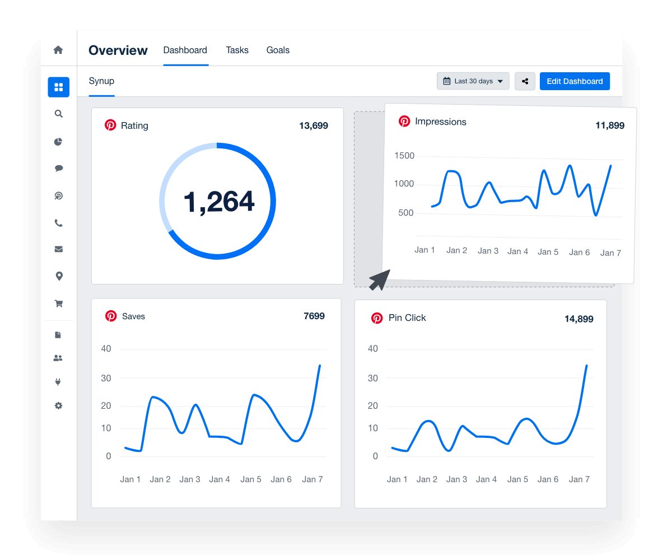Open the shopping cart icon
This screenshot has height=560, width=672.
tap(58, 304)
